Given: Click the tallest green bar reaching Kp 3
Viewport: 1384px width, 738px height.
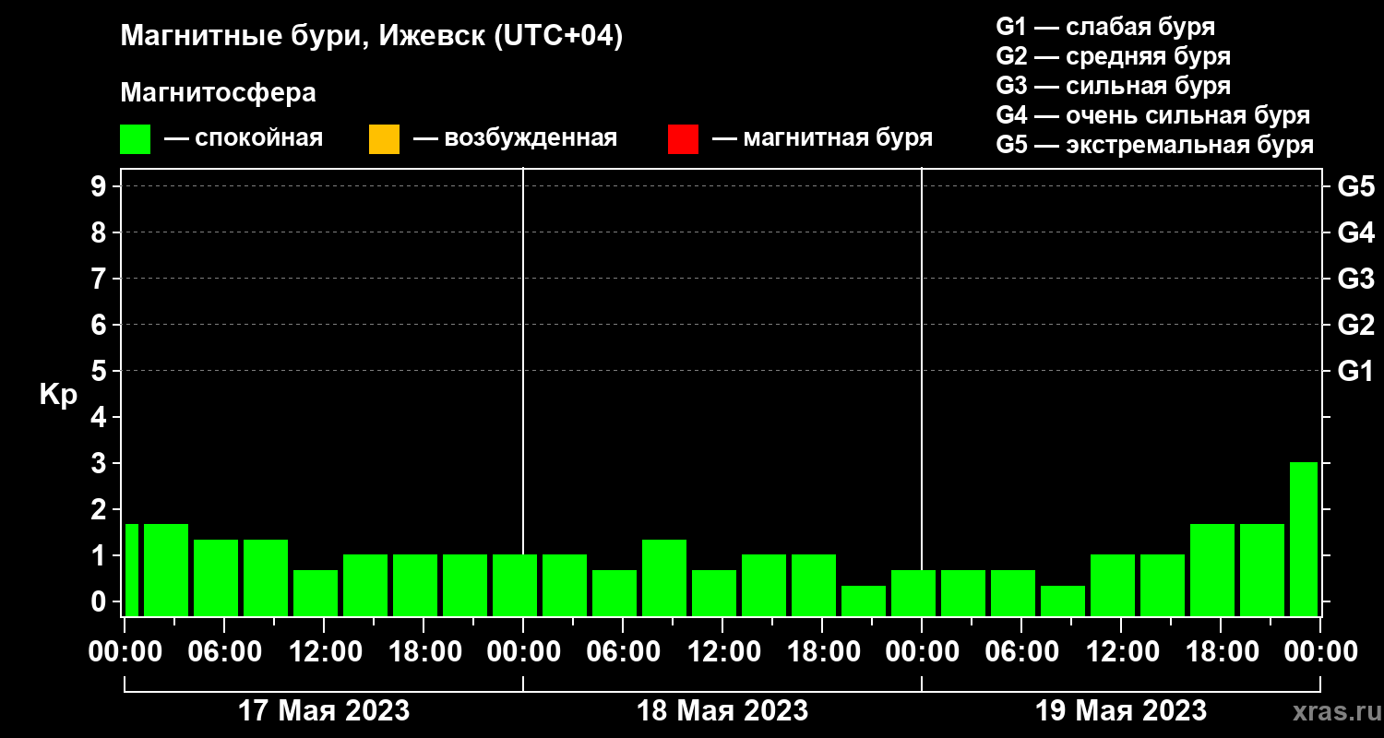Looking at the screenshot, I should click(x=1304, y=539).
